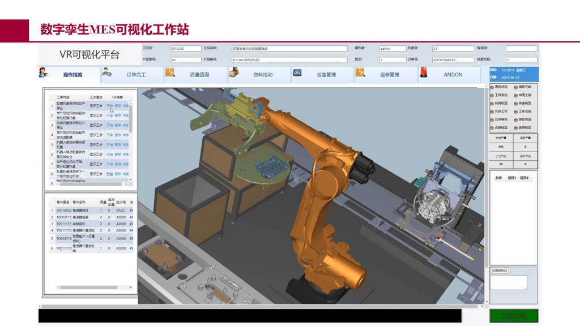Select part row T0003716
The height and width of the screenshot is (326, 580).
tap(91, 238)
